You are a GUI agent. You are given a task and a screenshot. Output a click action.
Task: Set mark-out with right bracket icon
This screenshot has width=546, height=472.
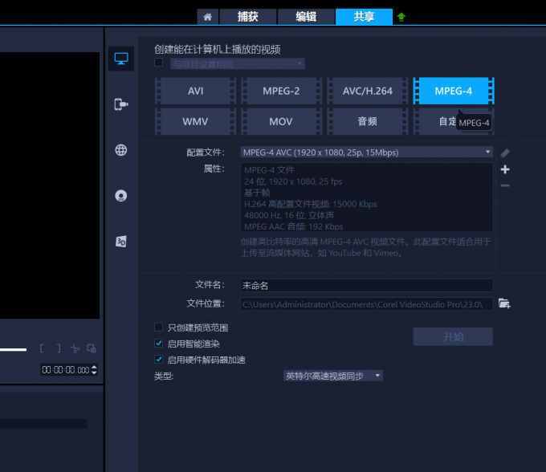point(59,348)
